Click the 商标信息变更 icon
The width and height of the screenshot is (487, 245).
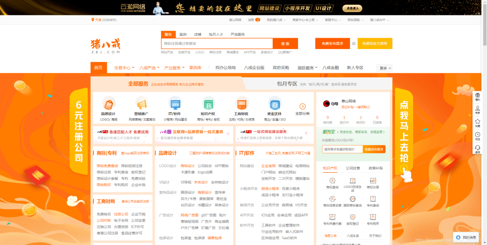[x=332, y=199]
